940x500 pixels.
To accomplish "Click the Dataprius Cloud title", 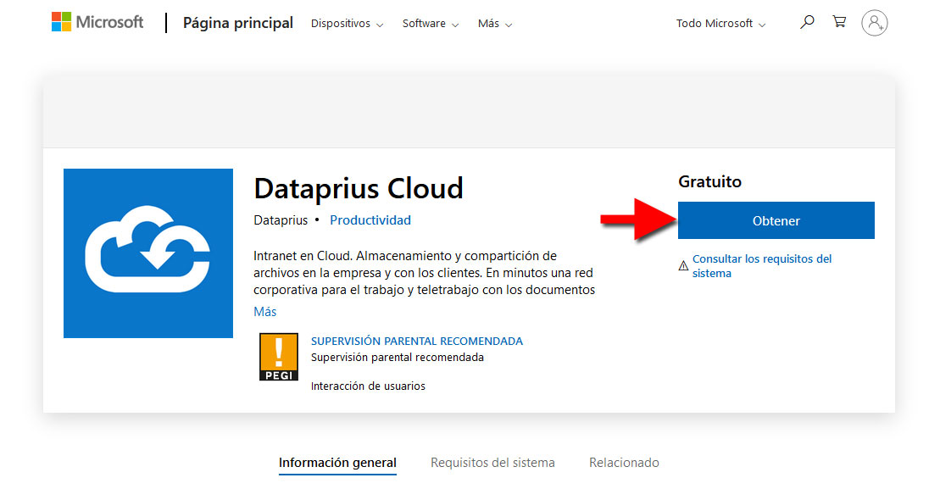I will tap(359, 188).
